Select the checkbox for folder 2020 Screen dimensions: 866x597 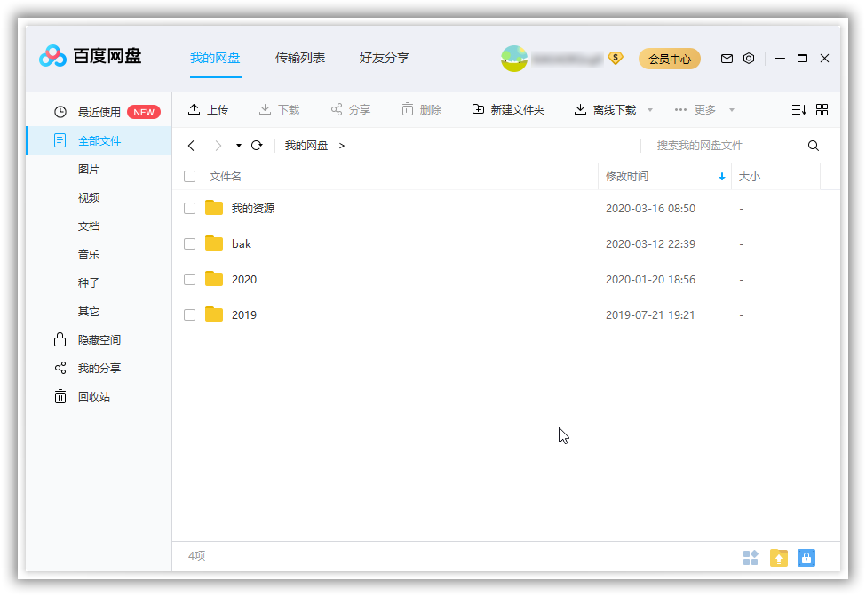(x=189, y=279)
